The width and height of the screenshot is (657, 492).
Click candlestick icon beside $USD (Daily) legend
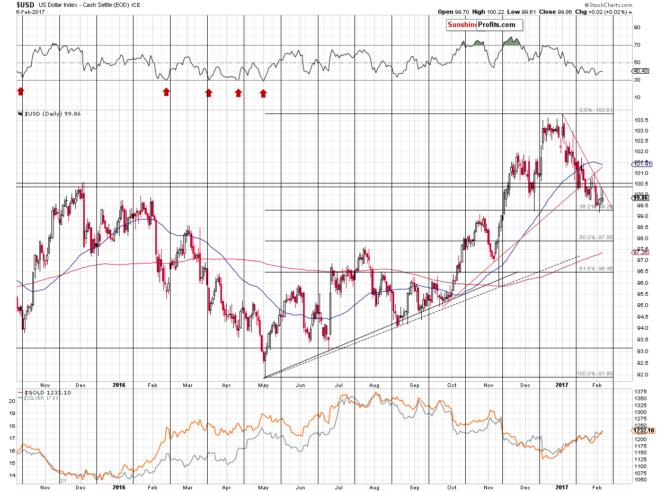point(20,113)
